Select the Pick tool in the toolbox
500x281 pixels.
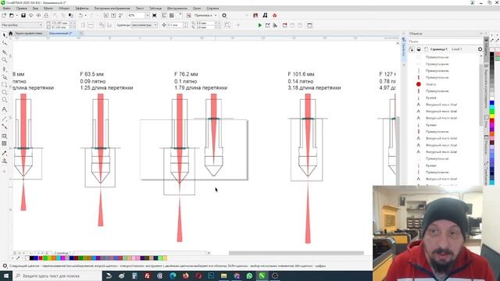5,35
